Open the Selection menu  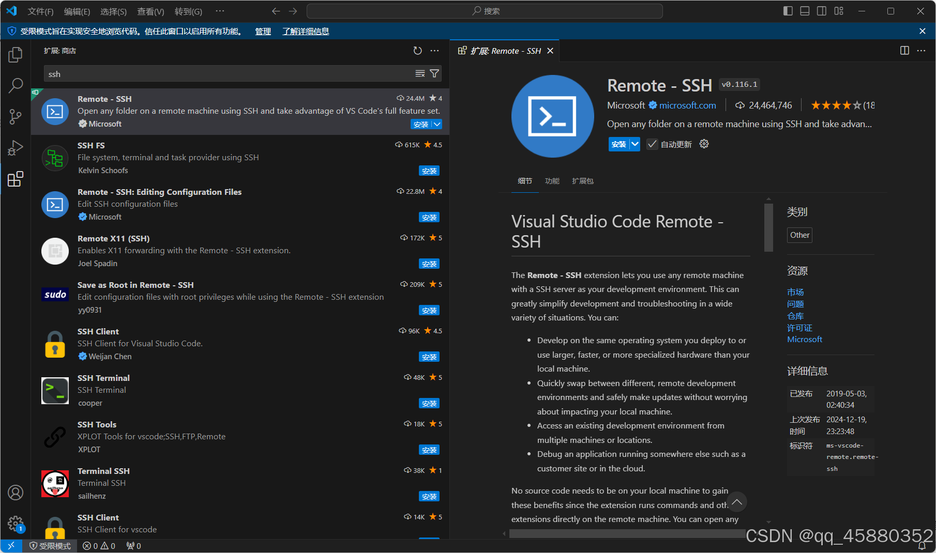point(113,11)
